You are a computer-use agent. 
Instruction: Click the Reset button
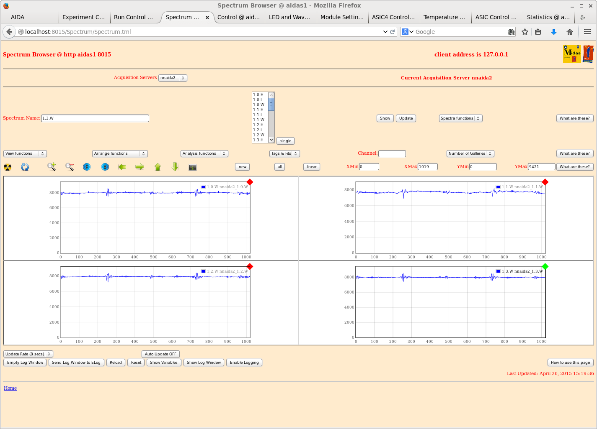point(136,363)
